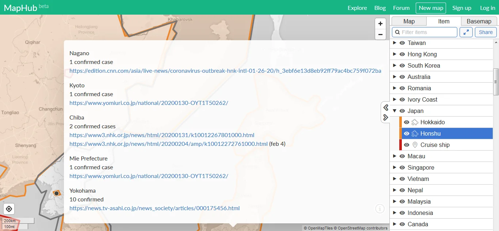Hide the Vietnam group
Screen dimensions: 499x231
point(402,179)
